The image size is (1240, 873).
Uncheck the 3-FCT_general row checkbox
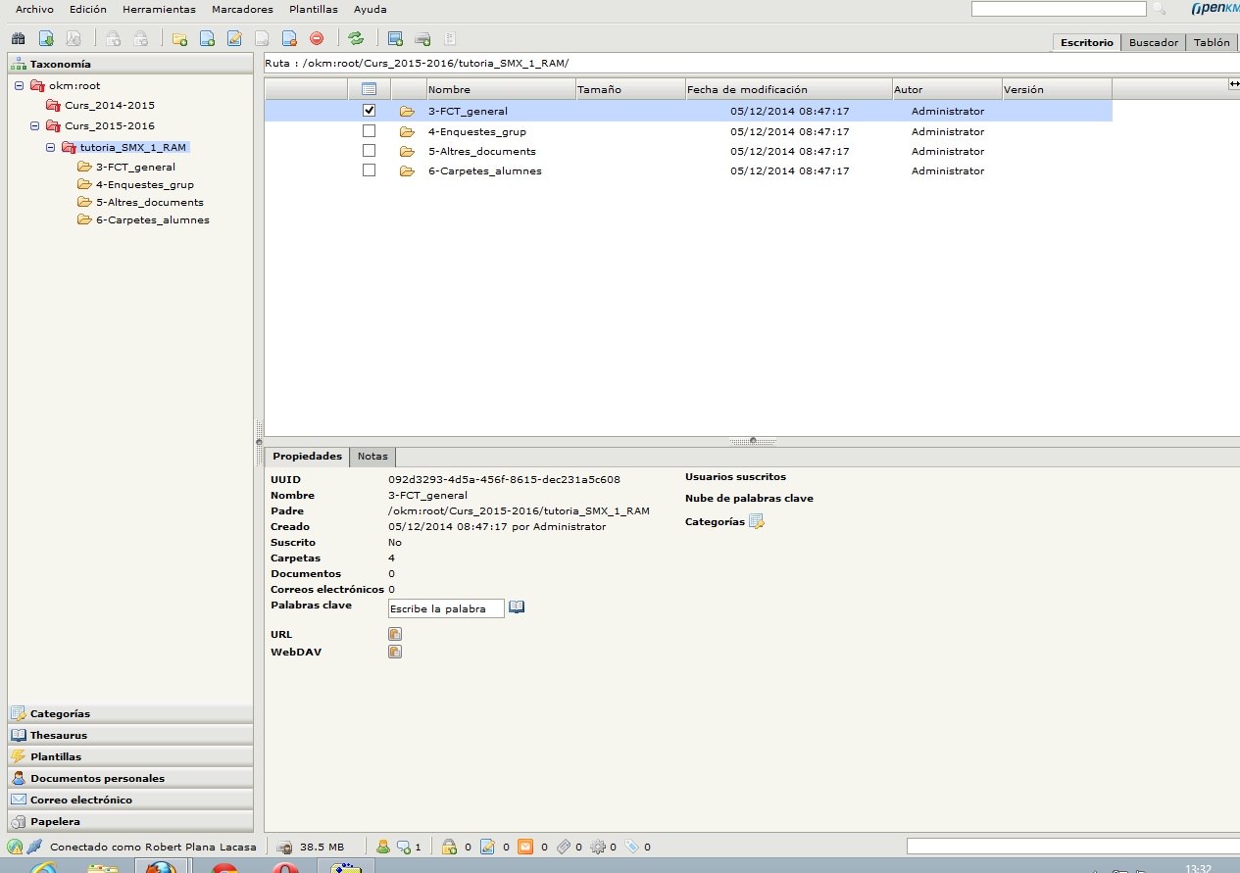370,111
